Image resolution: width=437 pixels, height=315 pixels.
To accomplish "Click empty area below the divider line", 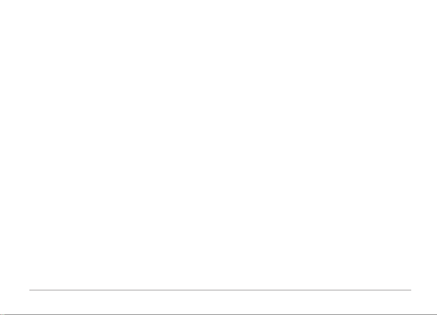I will (220, 303).
